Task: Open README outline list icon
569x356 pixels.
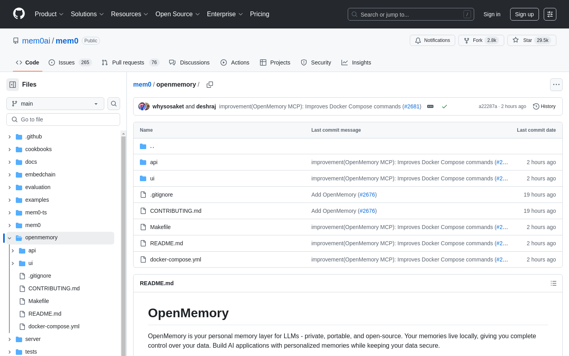Action: pos(554,283)
